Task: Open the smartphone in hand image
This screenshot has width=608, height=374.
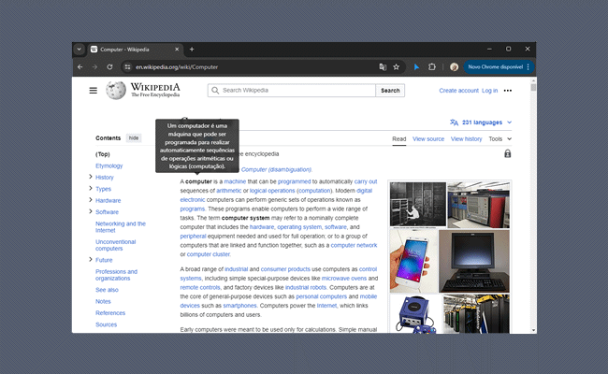Action: click(x=413, y=261)
